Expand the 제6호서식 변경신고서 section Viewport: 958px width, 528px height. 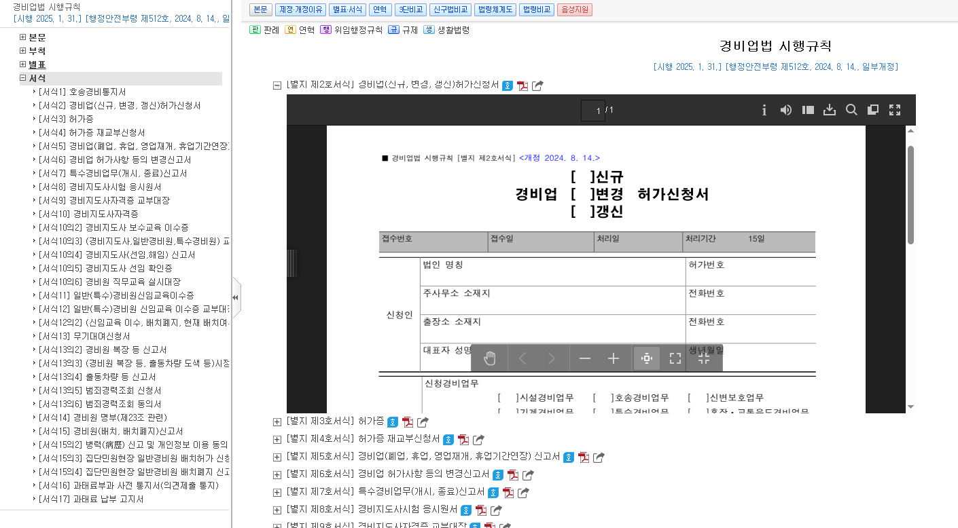pyautogui.click(x=277, y=475)
